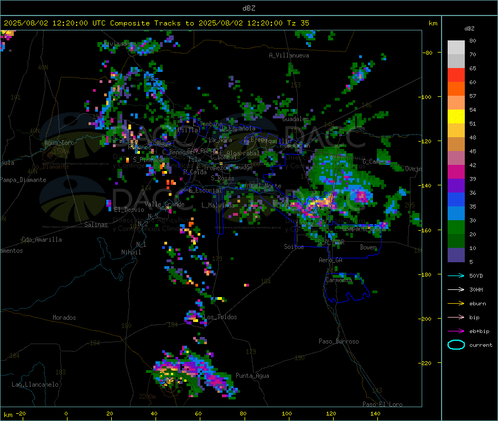Select the dark orange 57-60 dBZ swatch
498x421 pixels.
click(456, 89)
